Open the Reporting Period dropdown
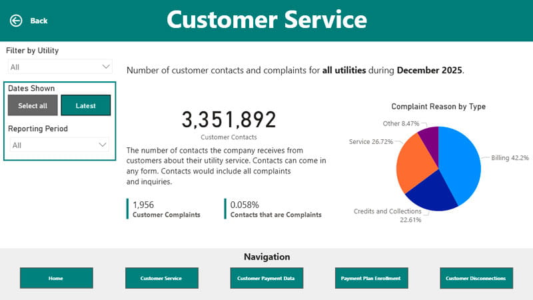 (59, 145)
